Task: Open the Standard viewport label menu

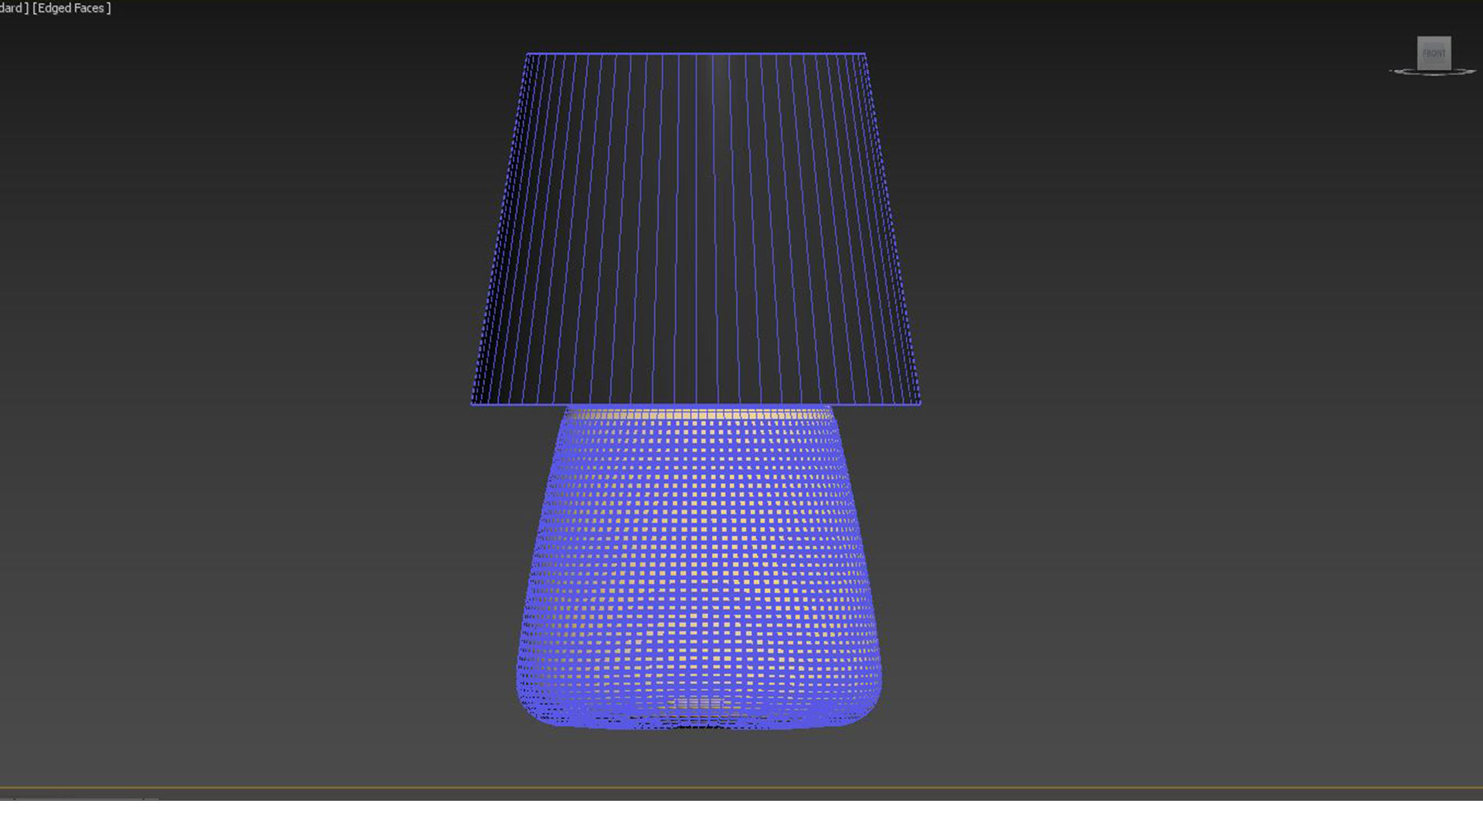Action: pyautogui.click(x=13, y=8)
